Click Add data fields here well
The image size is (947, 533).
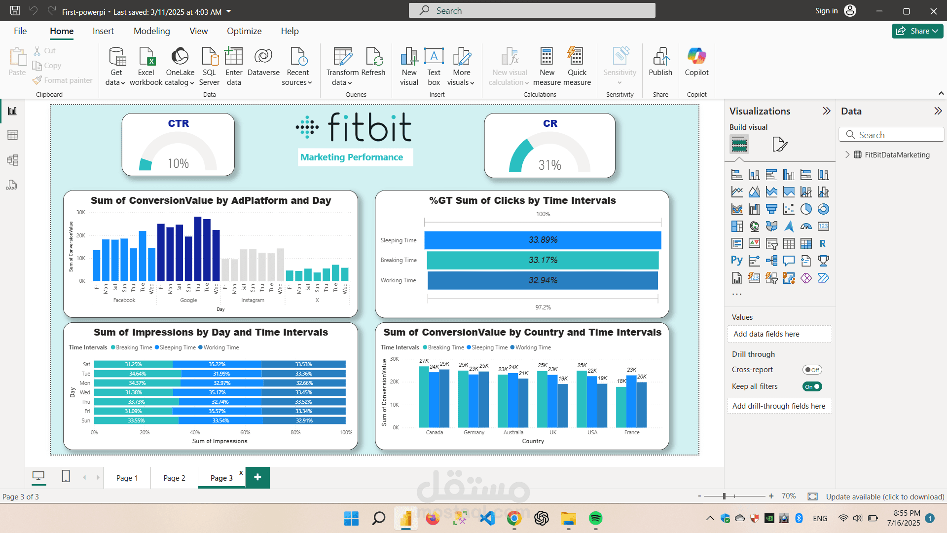tap(779, 334)
